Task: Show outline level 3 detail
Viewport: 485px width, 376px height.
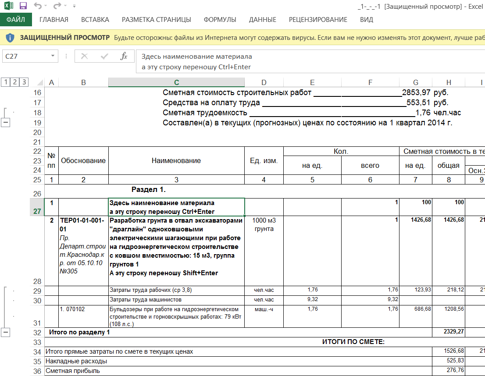Action: coord(24,82)
